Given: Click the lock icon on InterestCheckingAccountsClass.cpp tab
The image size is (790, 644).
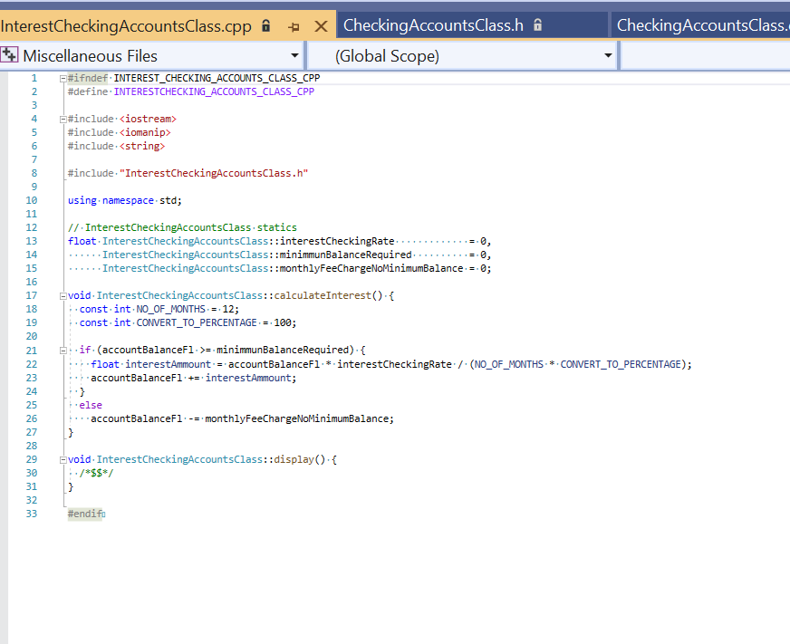Looking at the screenshot, I should point(265,27).
